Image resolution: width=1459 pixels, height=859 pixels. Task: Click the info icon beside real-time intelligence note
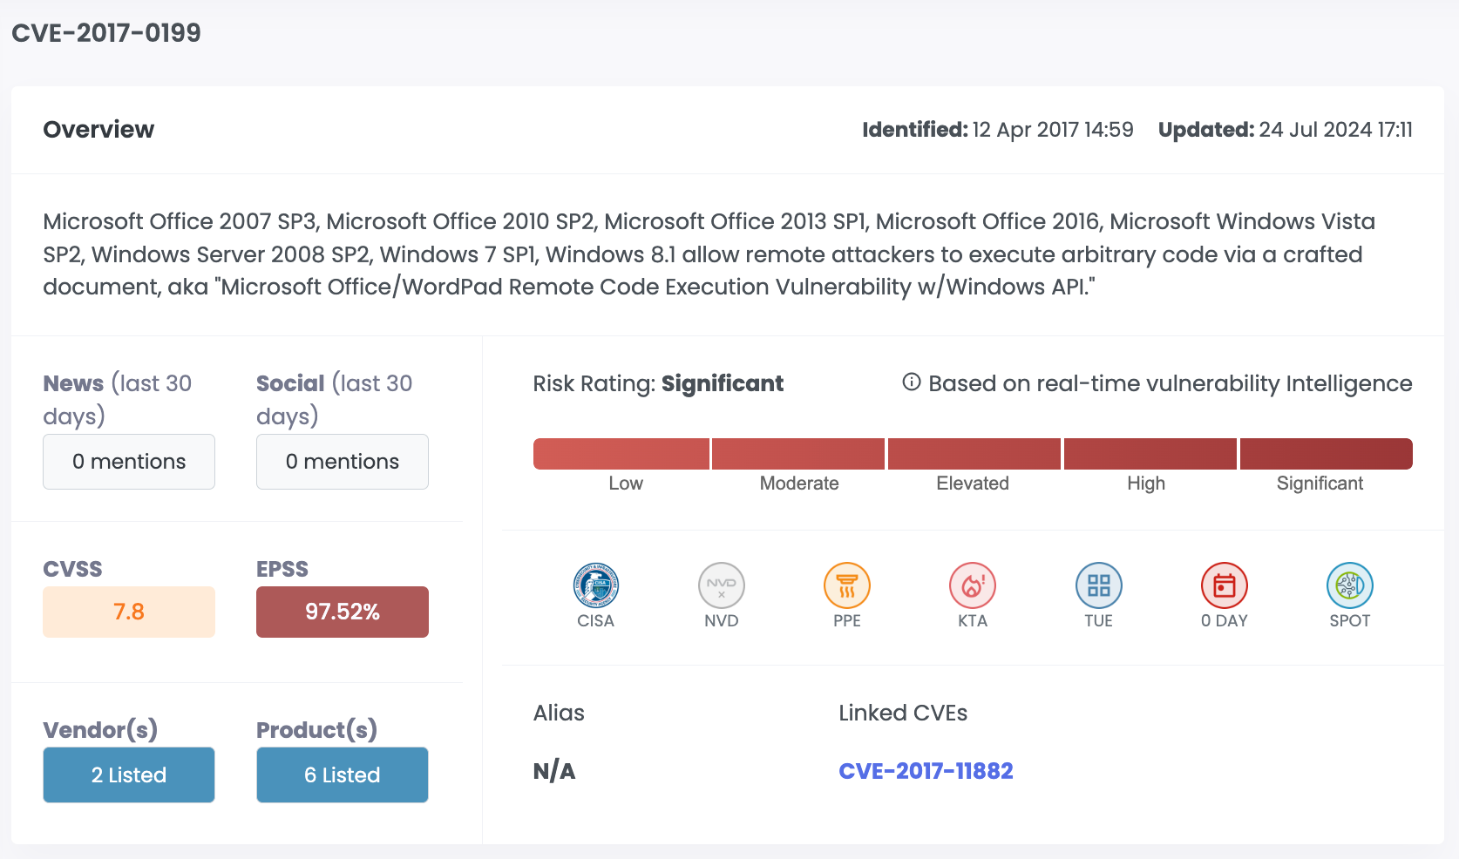click(912, 382)
